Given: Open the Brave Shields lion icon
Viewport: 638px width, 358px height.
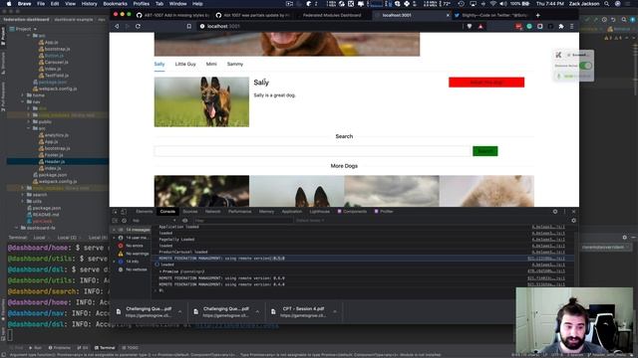Looking at the screenshot, I should tap(470, 26).
